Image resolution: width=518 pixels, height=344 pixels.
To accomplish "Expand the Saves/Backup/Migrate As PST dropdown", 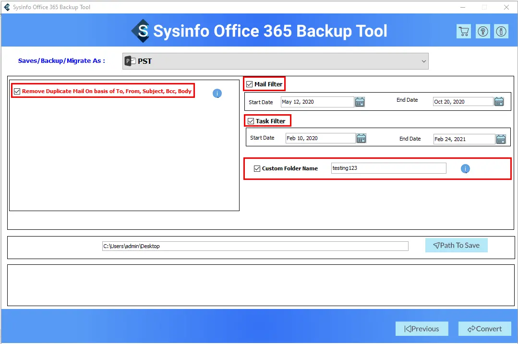I will click(x=275, y=61).
